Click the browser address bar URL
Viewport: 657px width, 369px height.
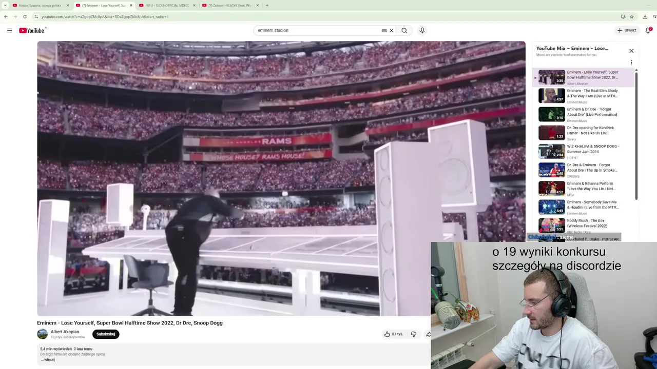(x=105, y=16)
